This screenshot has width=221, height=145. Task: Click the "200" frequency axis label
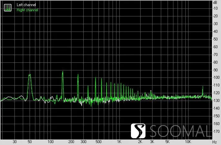(x=71, y=141)
